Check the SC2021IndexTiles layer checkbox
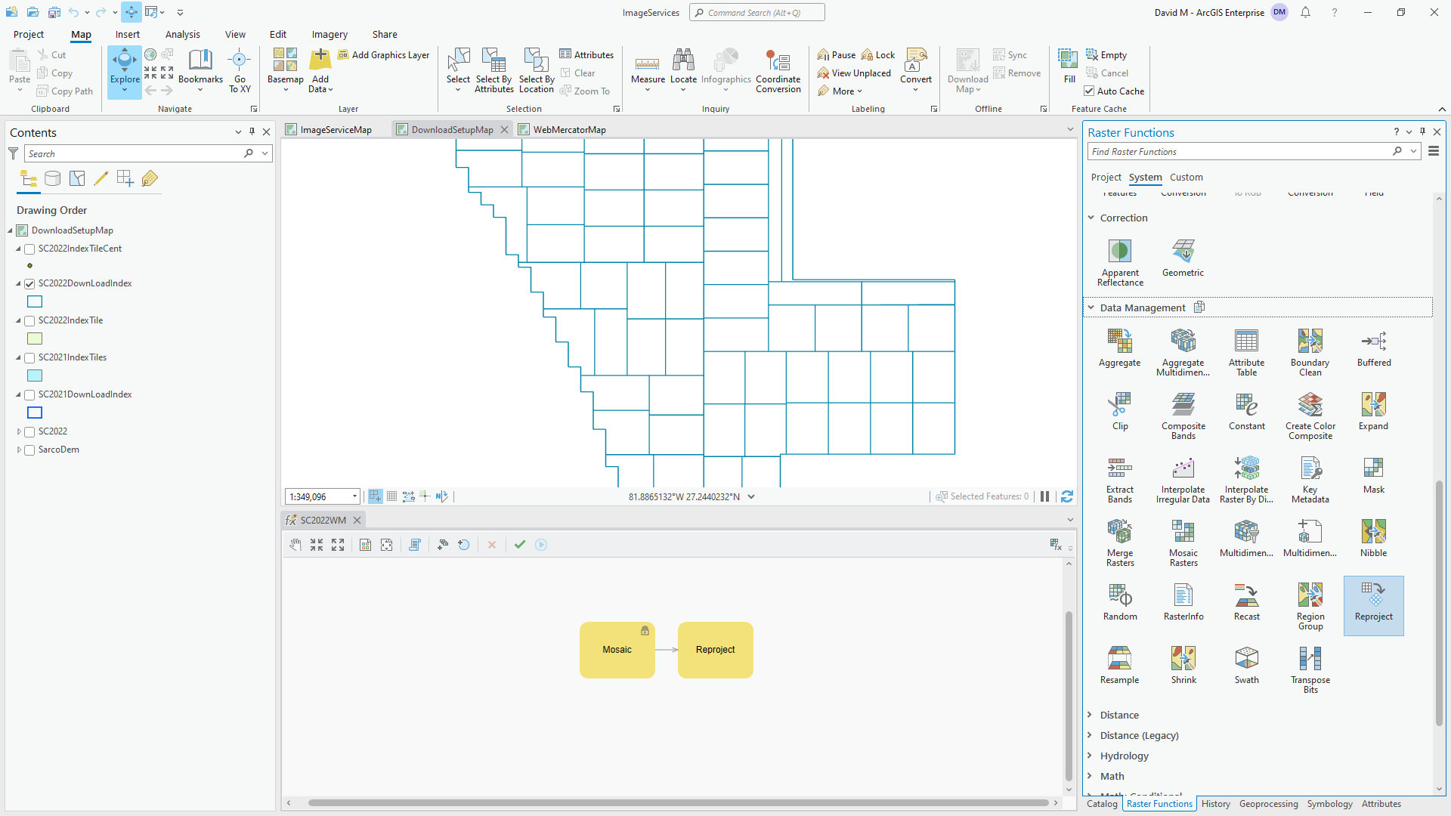Image resolution: width=1451 pixels, height=816 pixels. click(x=29, y=357)
